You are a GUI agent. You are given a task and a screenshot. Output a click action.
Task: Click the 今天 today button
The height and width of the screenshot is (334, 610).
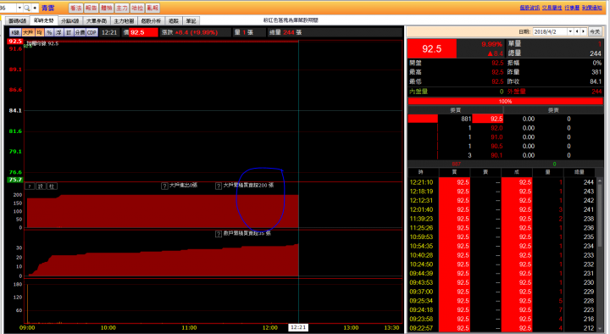point(595,31)
